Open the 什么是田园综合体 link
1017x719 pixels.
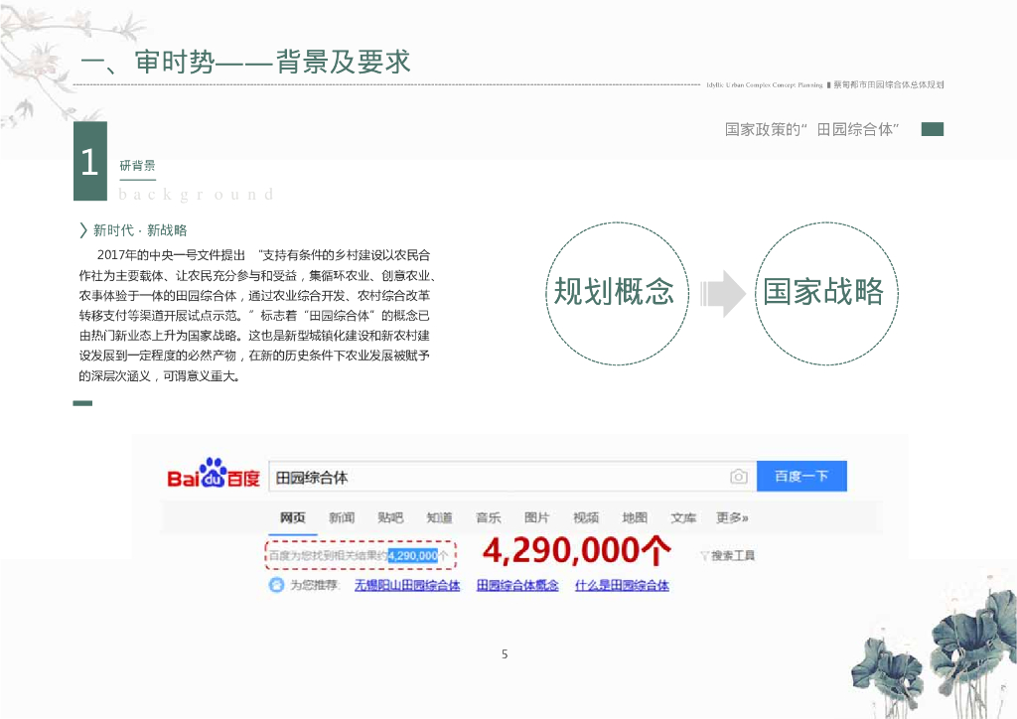click(622, 585)
